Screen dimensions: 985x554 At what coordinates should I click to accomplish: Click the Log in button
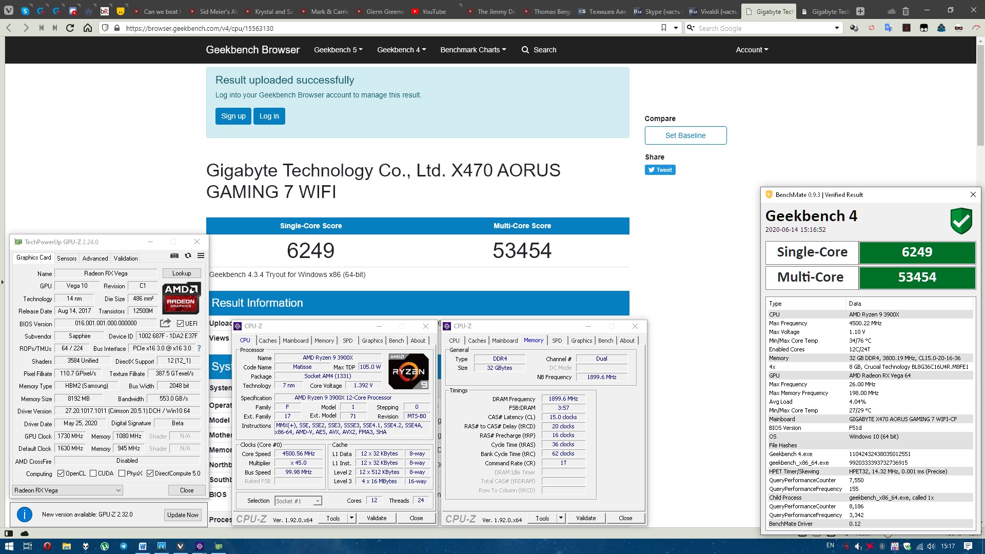[x=269, y=116]
